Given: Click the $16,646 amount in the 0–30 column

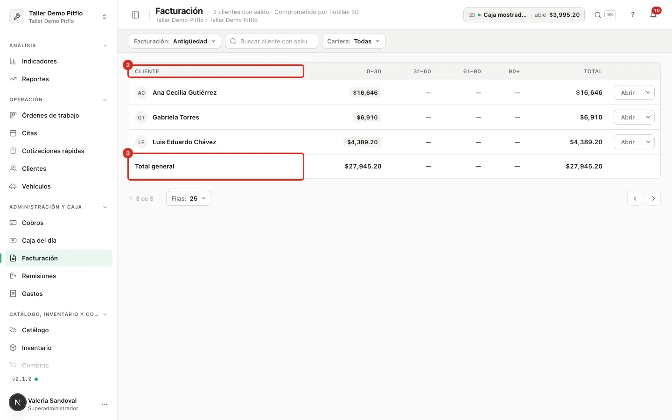Looking at the screenshot, I should (x=365, y=92).
